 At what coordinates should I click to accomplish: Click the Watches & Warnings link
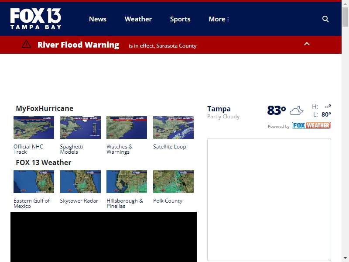coord(120,149)
